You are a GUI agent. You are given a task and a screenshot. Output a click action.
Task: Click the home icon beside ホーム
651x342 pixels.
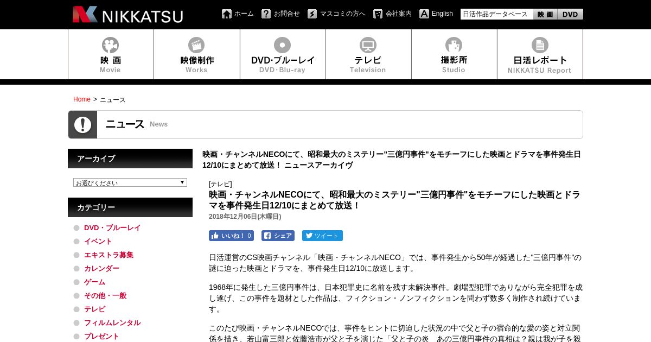tap(227, 14)
